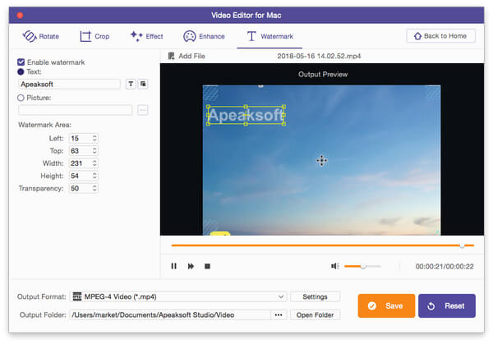Screen dimensions: 493x344
Task: Click the watermark text field with Apeaksoft
Action: tap(69, 85)
